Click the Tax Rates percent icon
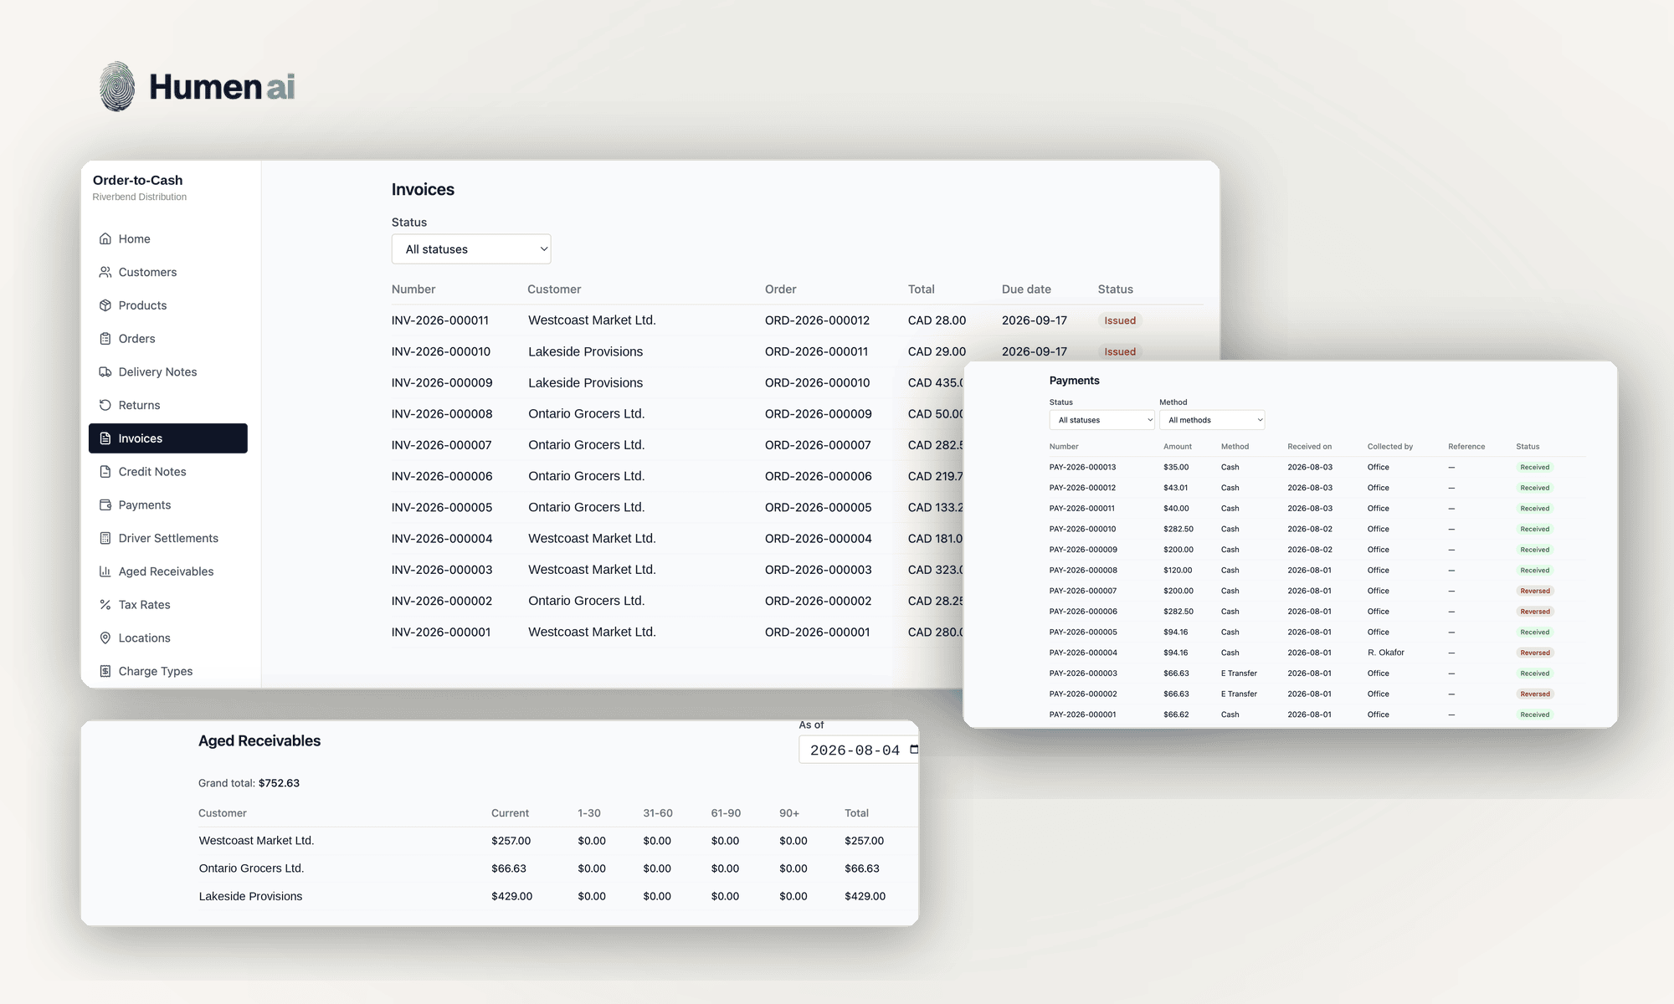This screenshot has height=1004, width=1674. pos(105,605)
